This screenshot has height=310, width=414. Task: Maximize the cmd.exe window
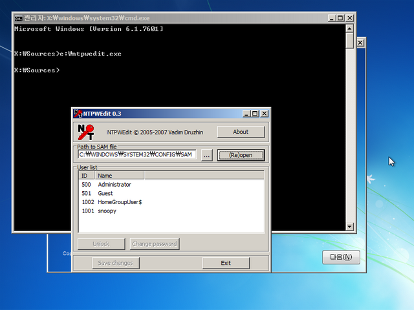340,18
